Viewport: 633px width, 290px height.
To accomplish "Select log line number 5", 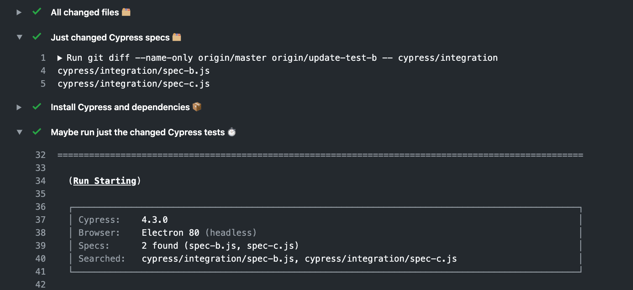I will point(43,84).
